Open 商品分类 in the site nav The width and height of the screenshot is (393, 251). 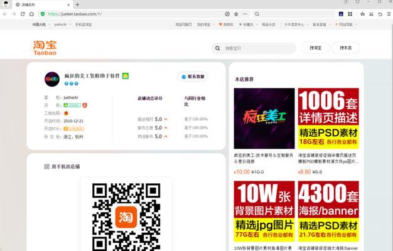(x=269, y=24)
